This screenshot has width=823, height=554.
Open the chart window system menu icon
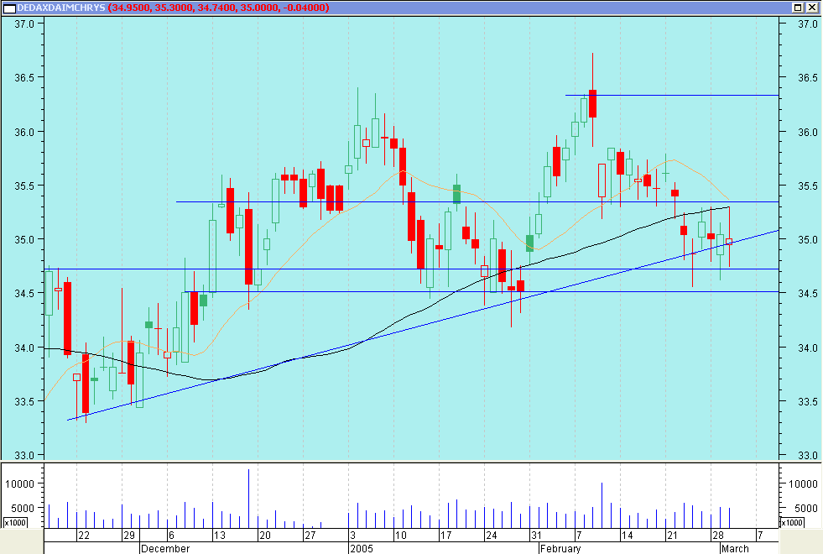(x=8, y=8)
